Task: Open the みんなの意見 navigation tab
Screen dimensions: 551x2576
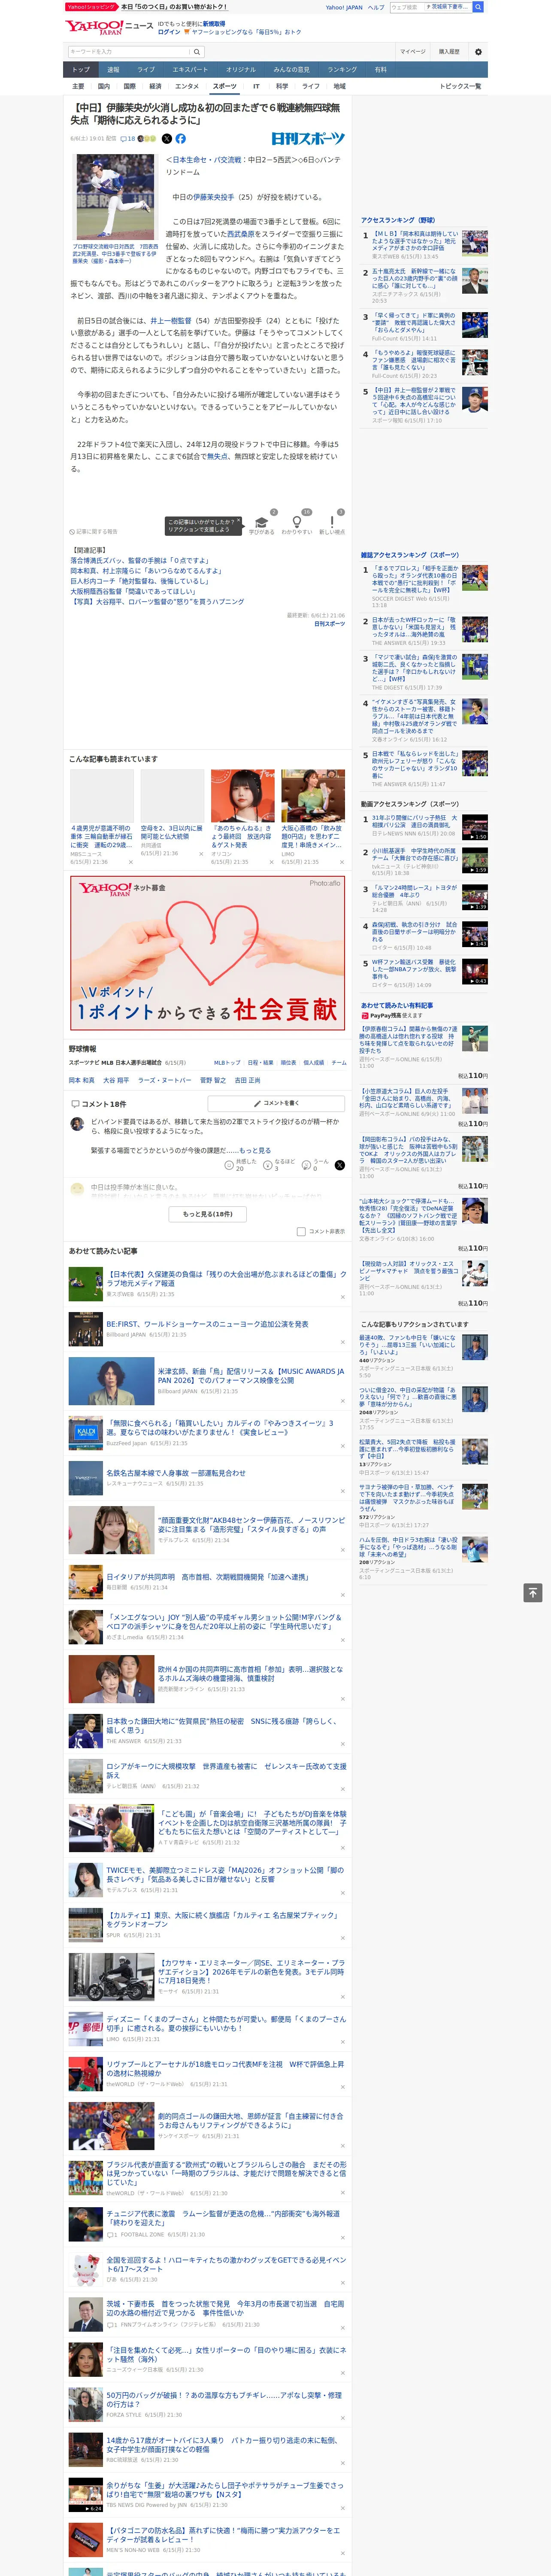Action: pos(291,69)
